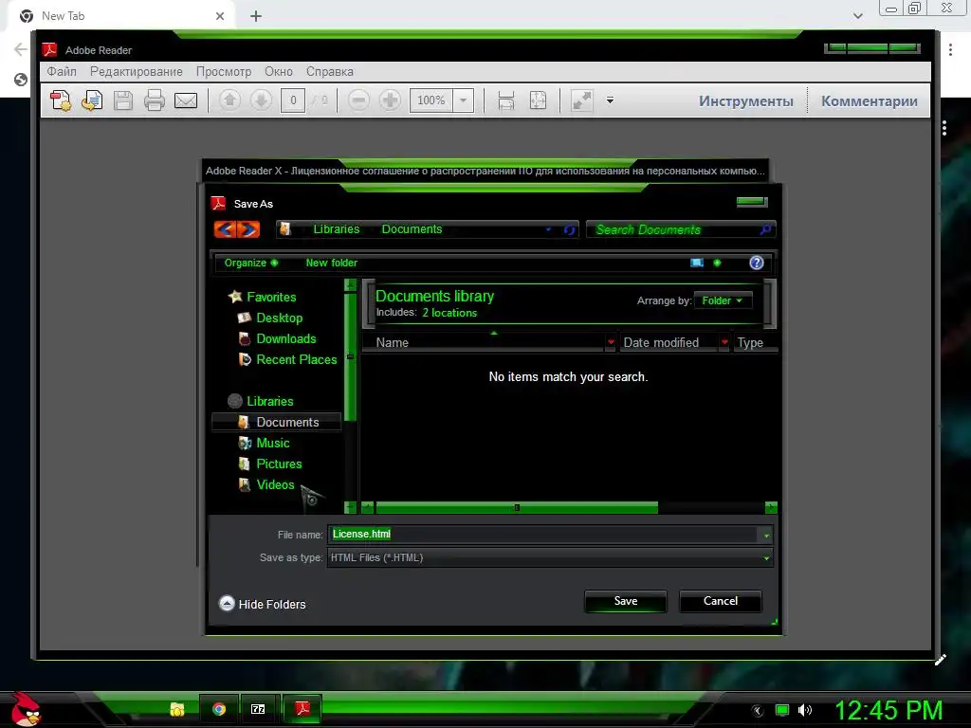Viewport: 971px width, 728px height.
Task: Go to next page arrow icon
Action: 261,100
